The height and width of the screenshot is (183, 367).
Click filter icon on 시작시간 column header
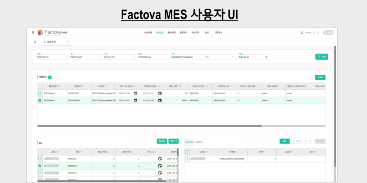point(155,152)
